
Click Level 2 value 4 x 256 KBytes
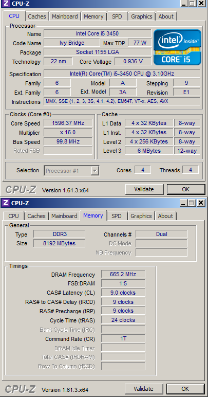(x=149, y=141)
